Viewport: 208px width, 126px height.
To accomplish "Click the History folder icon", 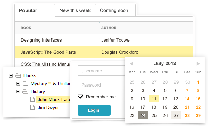I will [x=25, y=91].
